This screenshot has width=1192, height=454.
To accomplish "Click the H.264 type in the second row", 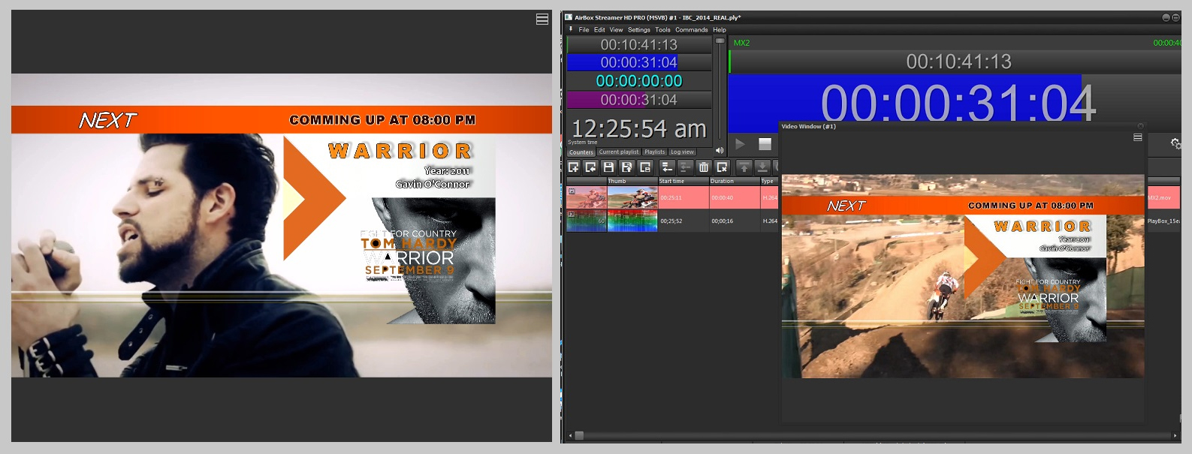I will click(770, 221).
